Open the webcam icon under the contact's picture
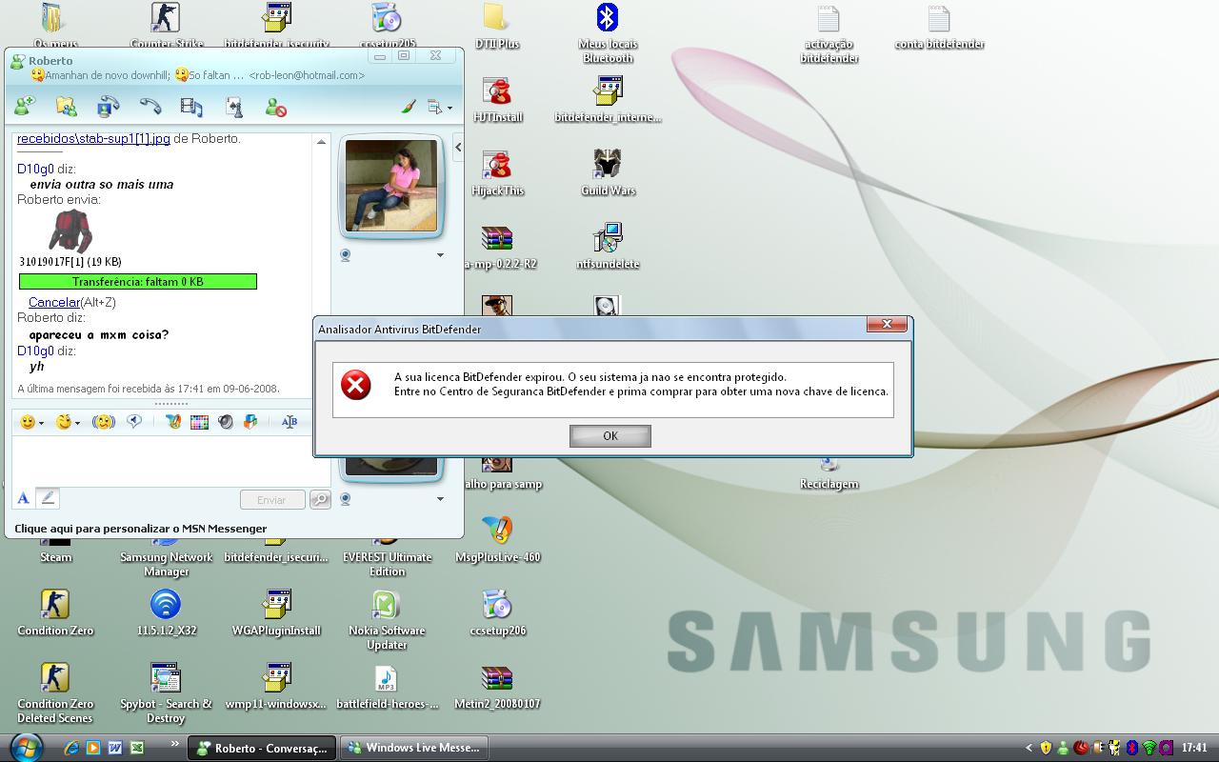Viewport: 1219px width, 762px height. [346, 255]
